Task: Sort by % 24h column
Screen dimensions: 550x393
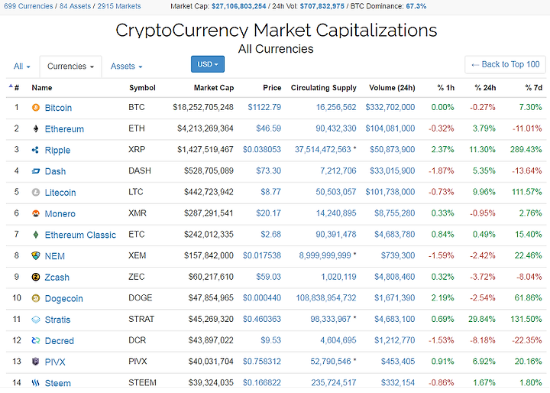Action: coord(485,87)
